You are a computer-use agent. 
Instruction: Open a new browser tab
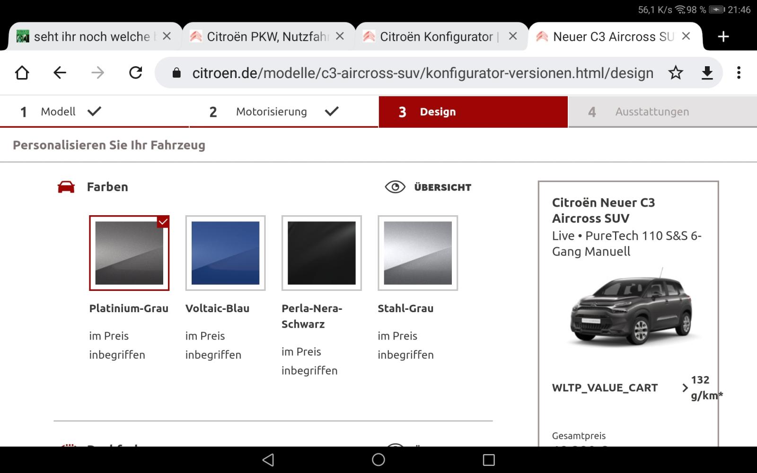[723, 36]
